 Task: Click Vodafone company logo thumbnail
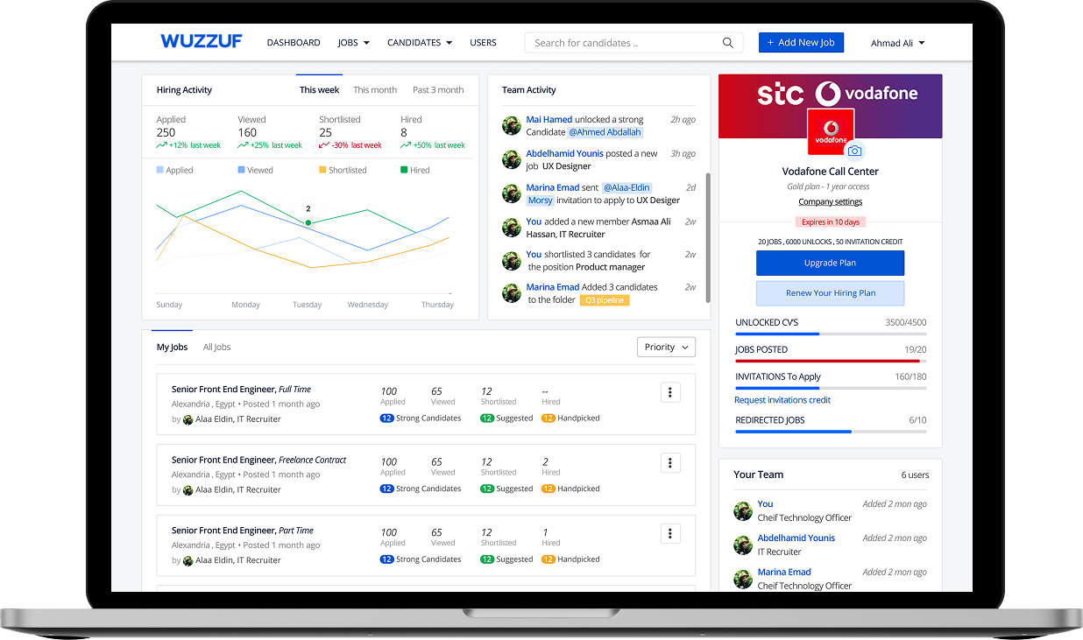click(x=831, y=132)
